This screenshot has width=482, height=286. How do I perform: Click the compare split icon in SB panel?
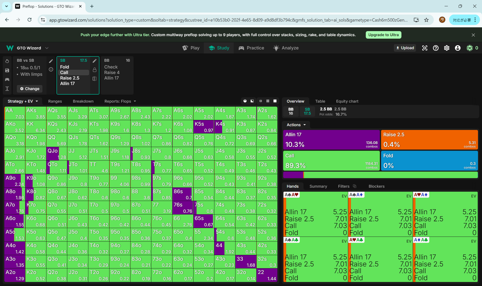(95, 79)
